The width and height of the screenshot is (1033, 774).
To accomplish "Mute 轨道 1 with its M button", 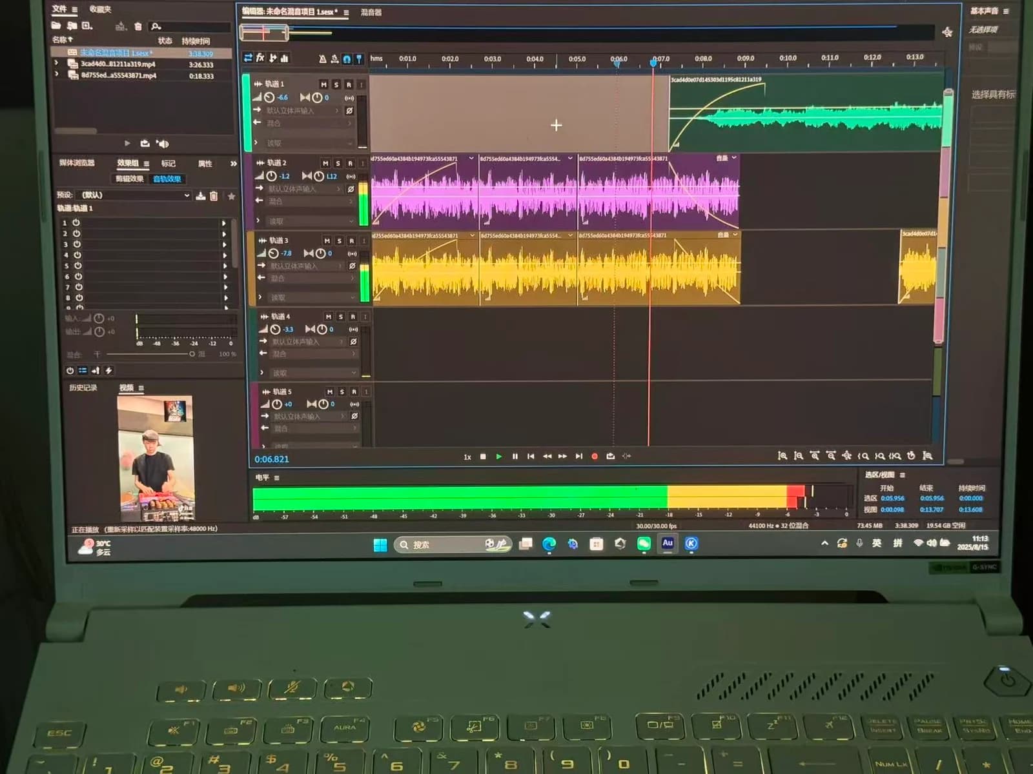I will click(x=323, y=84).
